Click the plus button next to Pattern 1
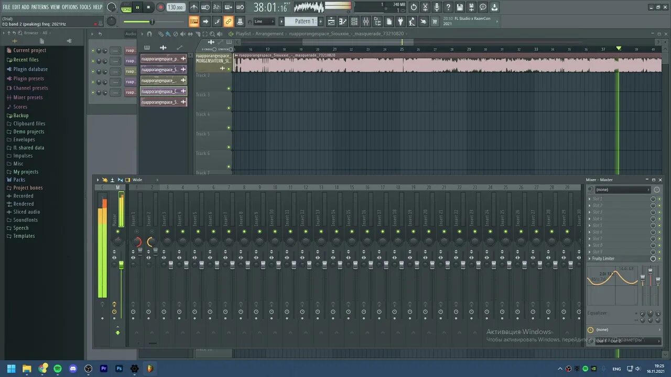This screenshot has width=671, height=377. point(322,21)
